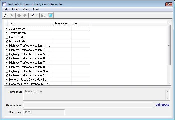Click the Key column header
Image resolution: width=175 pixels, height=120 pixels.
coord(81,23)
